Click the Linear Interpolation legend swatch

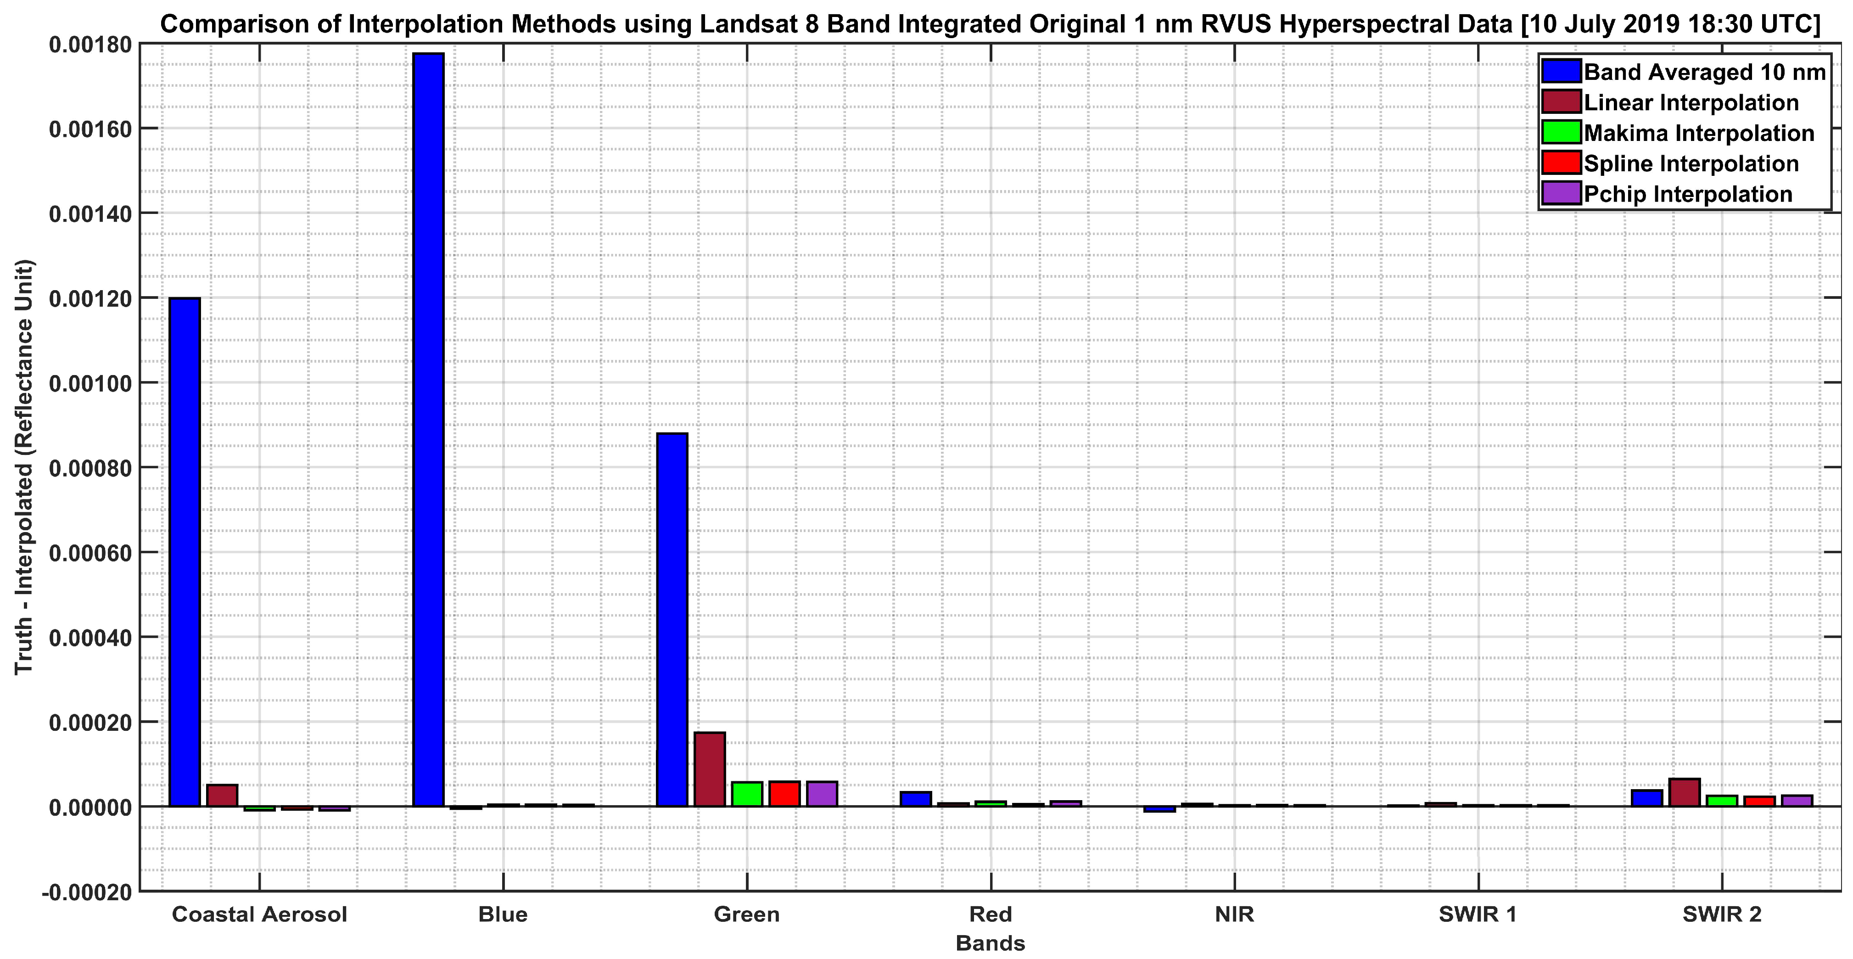1561,102
